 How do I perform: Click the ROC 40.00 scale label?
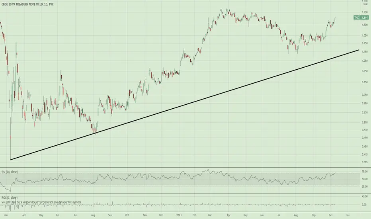pyautogui.click(x=365, y=197)
